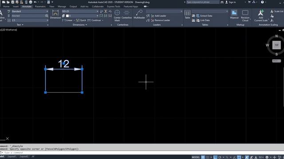Select the Center Mark tool

click(117, 16)
